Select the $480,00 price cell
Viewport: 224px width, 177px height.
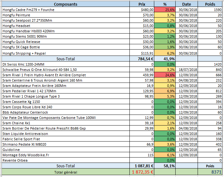(142, 10)
